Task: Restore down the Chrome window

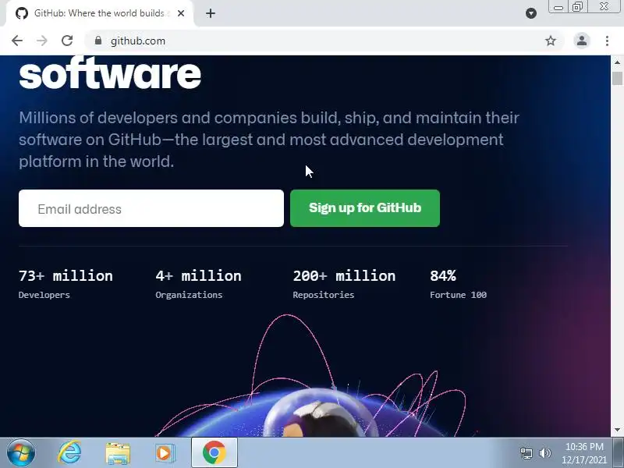Action: (577, 7)
